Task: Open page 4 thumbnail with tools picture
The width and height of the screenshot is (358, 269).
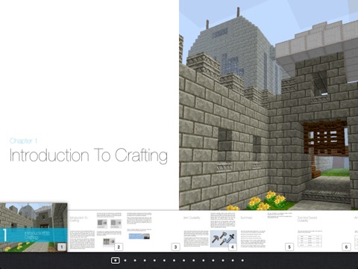Action: tap(210, 231)
